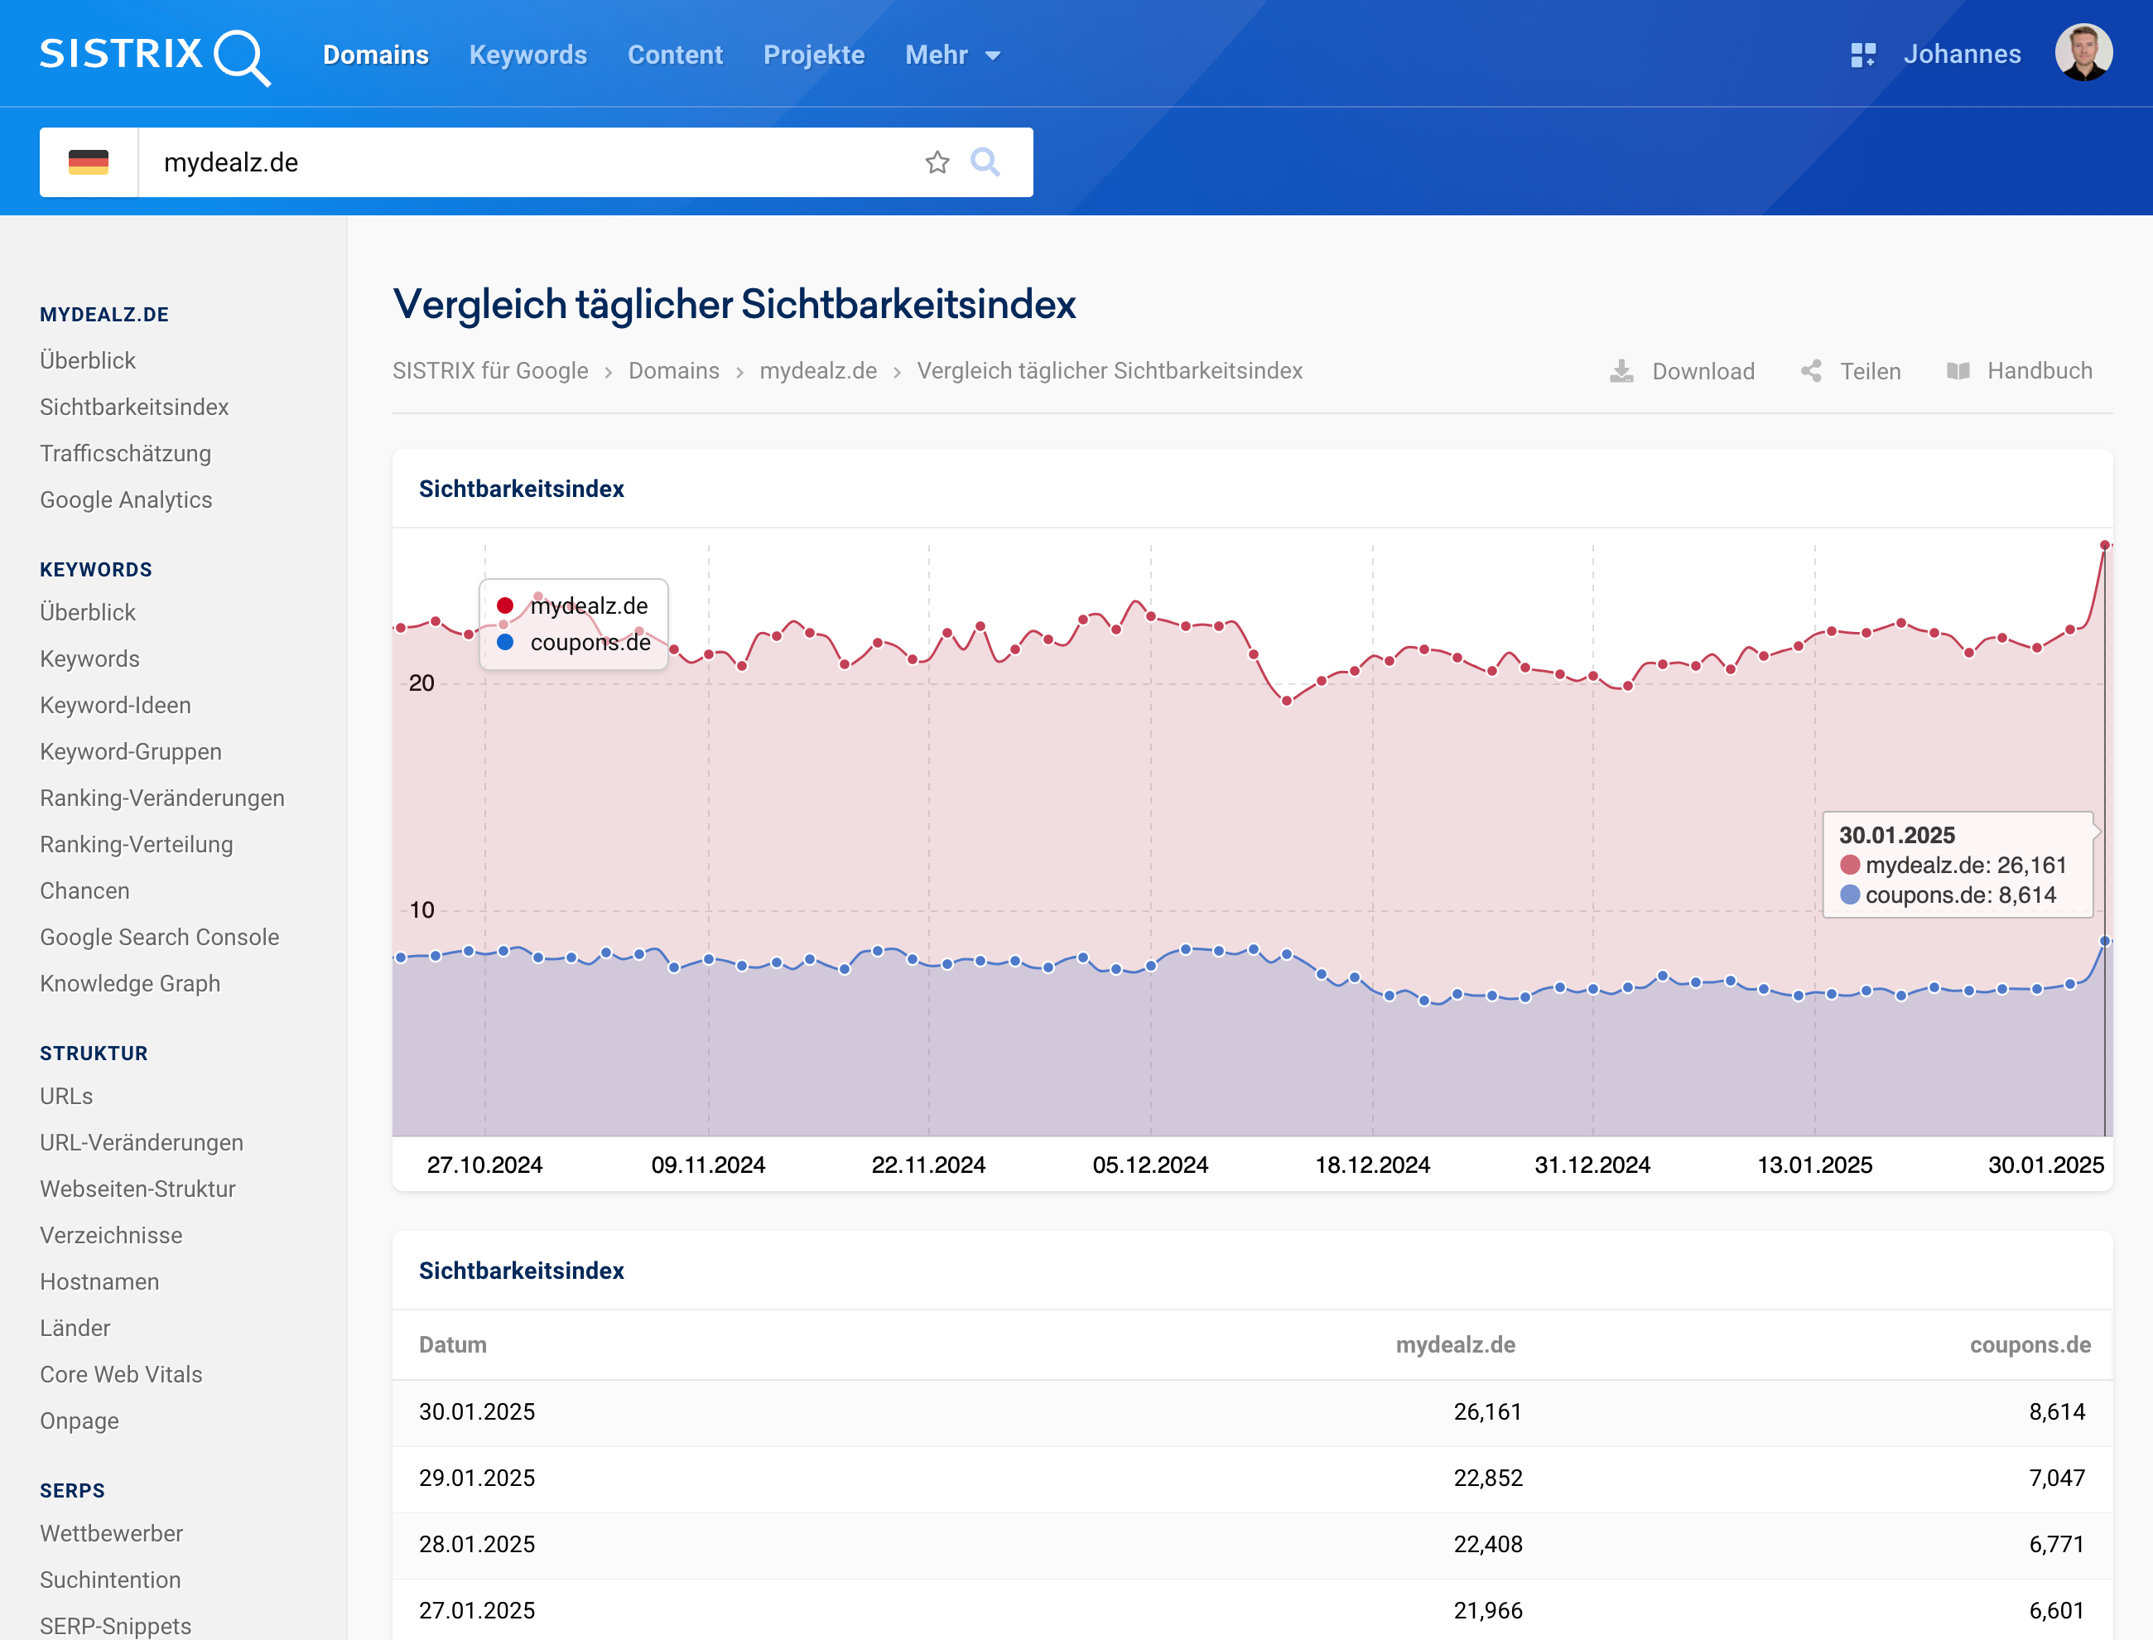Open the Handbuch book icon

[x=1958, y=371]
